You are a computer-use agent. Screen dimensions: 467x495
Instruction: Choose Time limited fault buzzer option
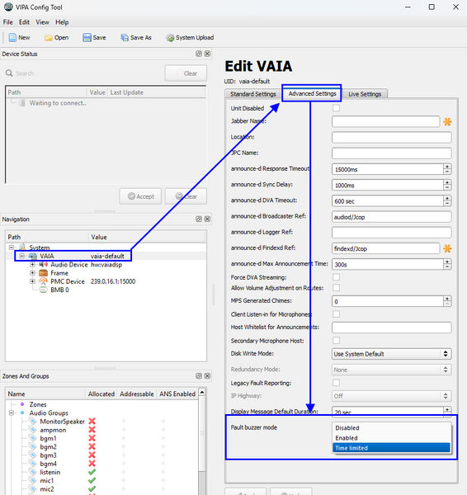pyautogui.click(x=391, y=448)
